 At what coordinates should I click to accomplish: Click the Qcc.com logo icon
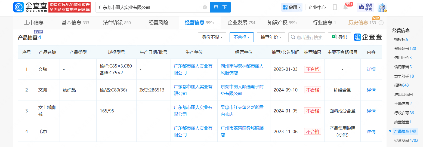(x=18, y=7)
